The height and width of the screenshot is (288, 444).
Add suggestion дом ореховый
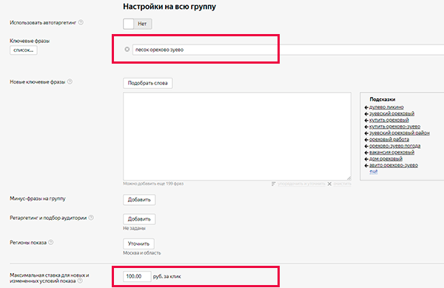(x=386, y=158)
